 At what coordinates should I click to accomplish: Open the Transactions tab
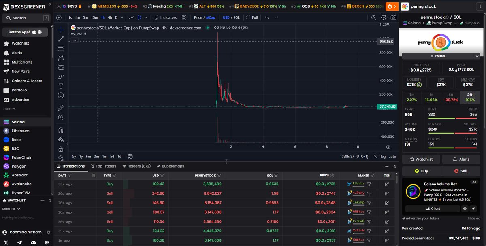(71, 166)
